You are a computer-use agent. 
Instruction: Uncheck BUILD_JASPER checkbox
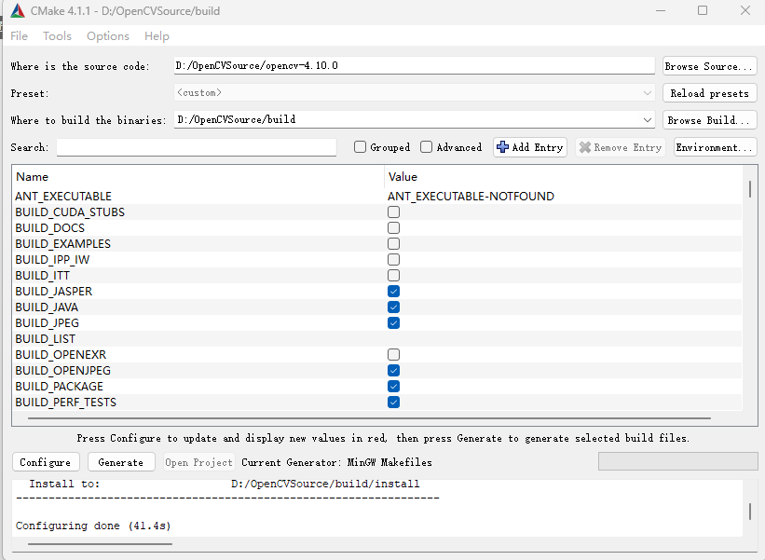point(394,292)
